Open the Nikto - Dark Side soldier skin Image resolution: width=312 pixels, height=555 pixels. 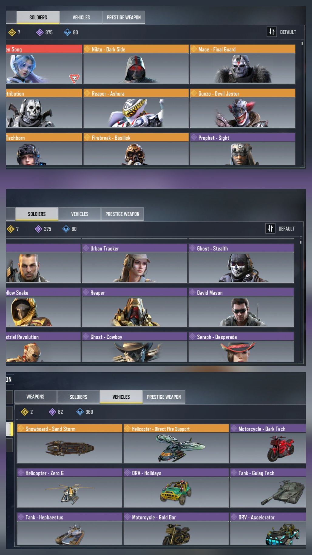[136, 64]
